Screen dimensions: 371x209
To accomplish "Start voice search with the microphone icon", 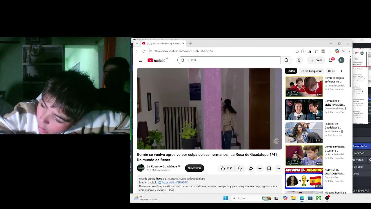I will (299, 60).
